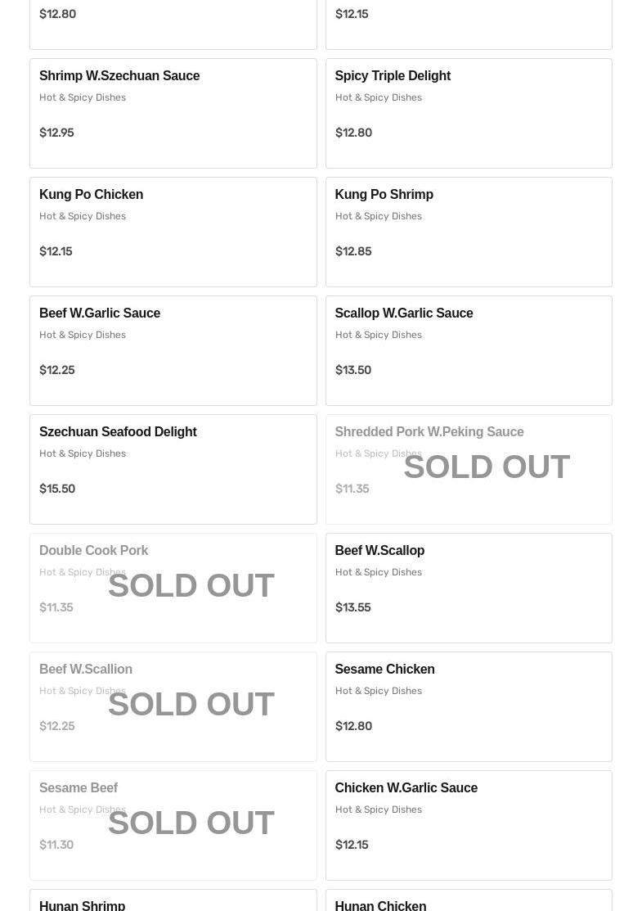Click the $12.15 price in the topmost right card

pyautogui.click(x=352, y=14)
